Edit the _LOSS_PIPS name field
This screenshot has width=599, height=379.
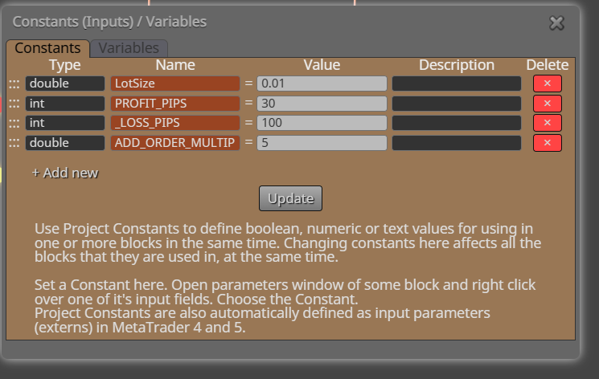pyautogui.click(x=175, y=123)
